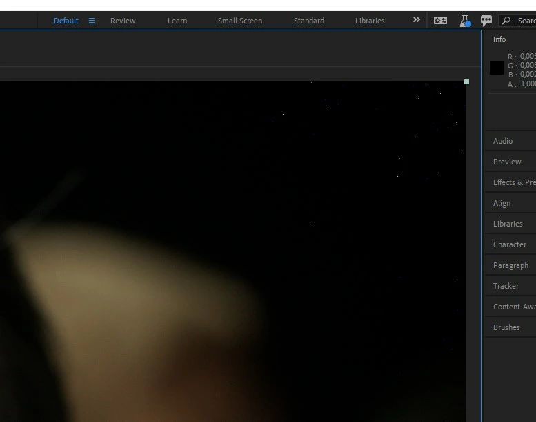Expand the workspace overflow chevron
This screenshot has height=422, width=536.
point(417,20)
